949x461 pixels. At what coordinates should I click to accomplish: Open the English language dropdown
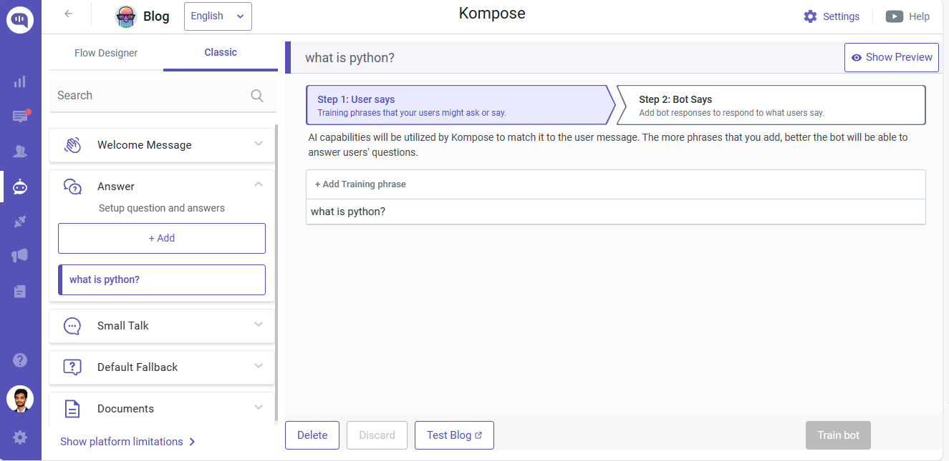click(218, 16)
